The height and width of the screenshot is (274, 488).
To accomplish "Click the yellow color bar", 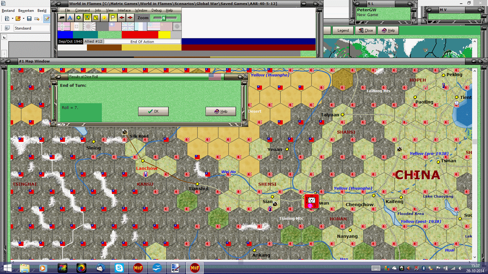I will (x=164, y=34).
